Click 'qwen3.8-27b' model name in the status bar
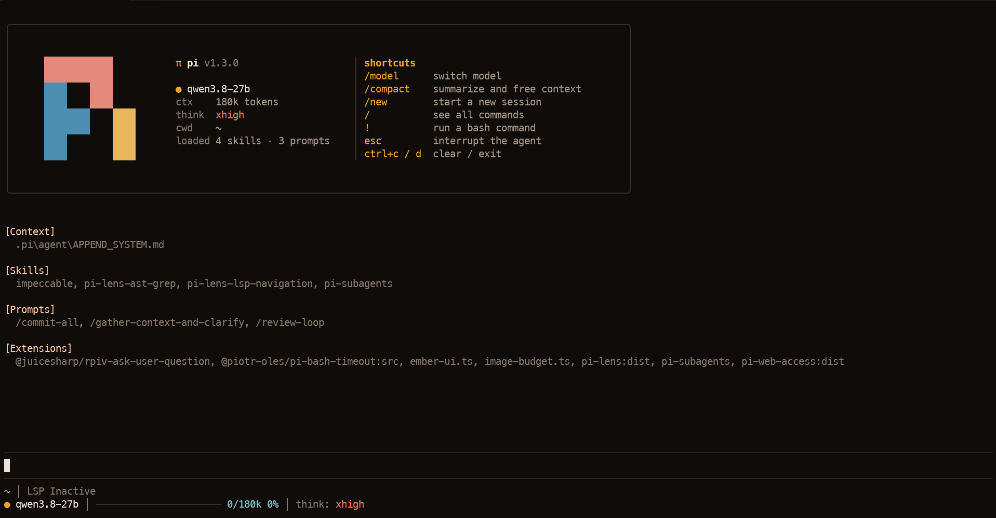Screen dimensions: 996x518 47,505
